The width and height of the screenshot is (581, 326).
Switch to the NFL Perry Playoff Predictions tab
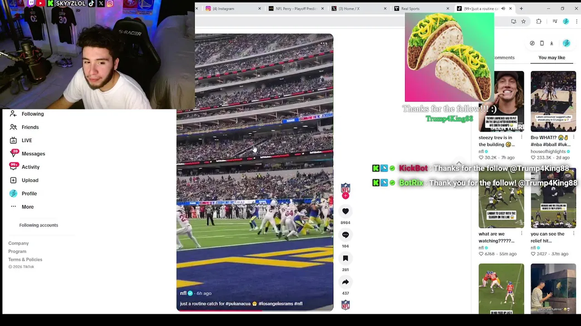coord(295,9)
